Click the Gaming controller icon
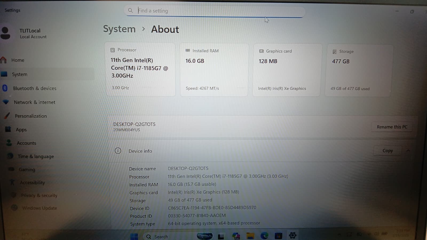427x240 pixels. coord(11,169)
